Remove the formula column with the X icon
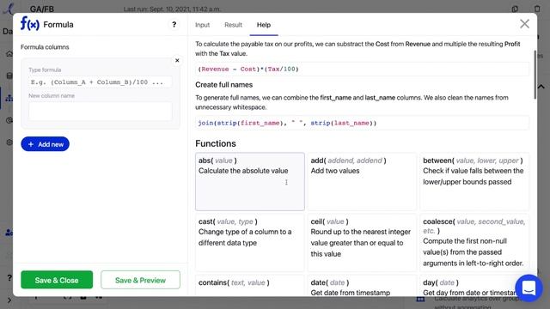 [177, 61]
